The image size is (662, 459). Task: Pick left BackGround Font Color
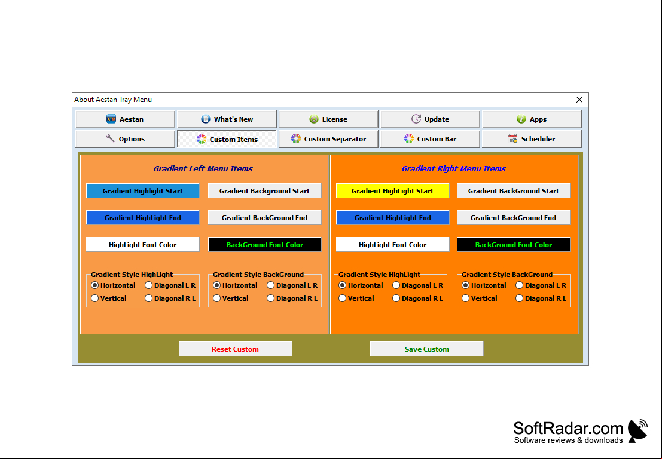(265, 245)
